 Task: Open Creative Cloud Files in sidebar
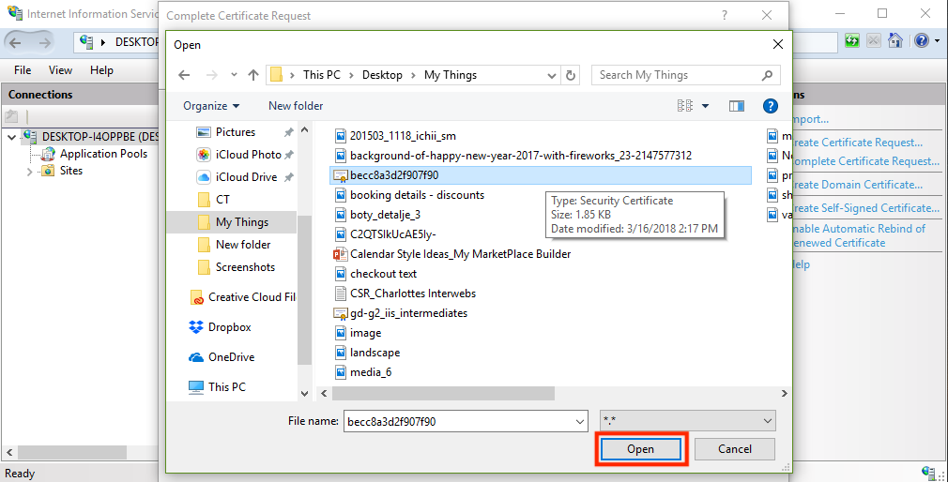pyautogui.click(x=251, y=297)
